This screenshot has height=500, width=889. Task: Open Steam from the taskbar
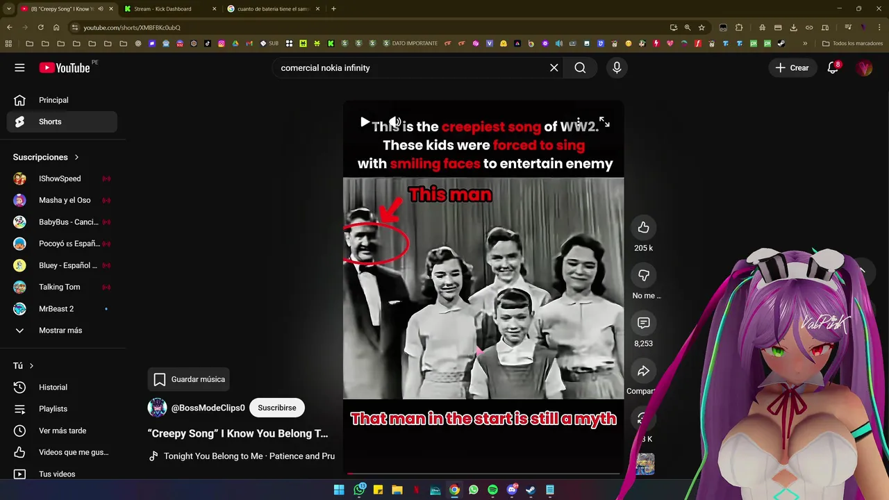531,490
